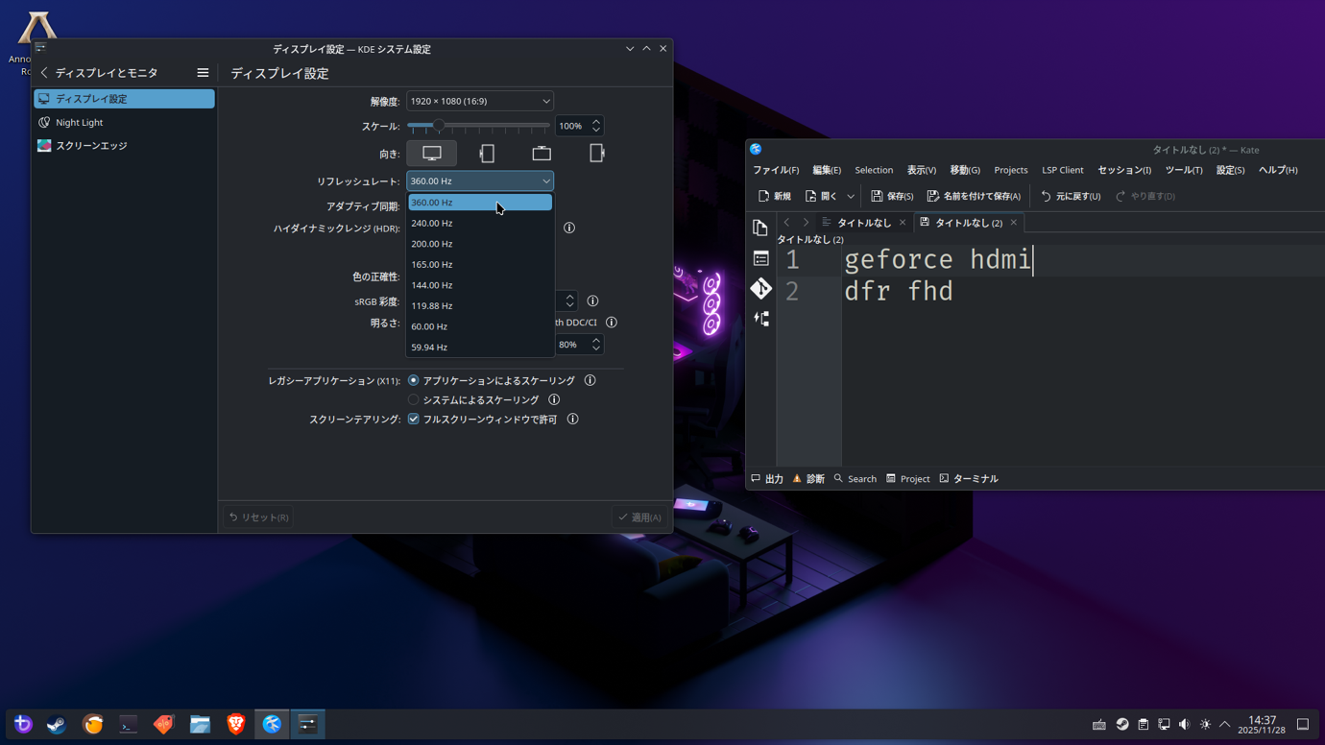Open the Selection menu in Kate
This screenshot has width=1325, height=745.
click(874, 170)
